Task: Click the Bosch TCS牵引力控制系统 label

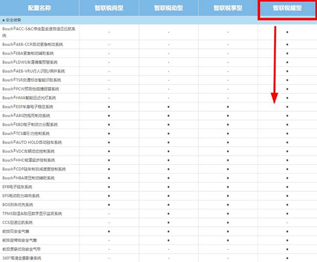Action: tap(26, 134)
